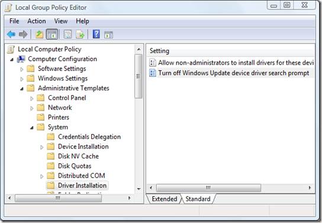Open the View menu

[x=61, y=21]
